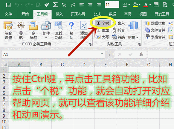Click the format painter brush icon
The height and width of the screenshot is (129, 174).
click(x=47, y=5)
